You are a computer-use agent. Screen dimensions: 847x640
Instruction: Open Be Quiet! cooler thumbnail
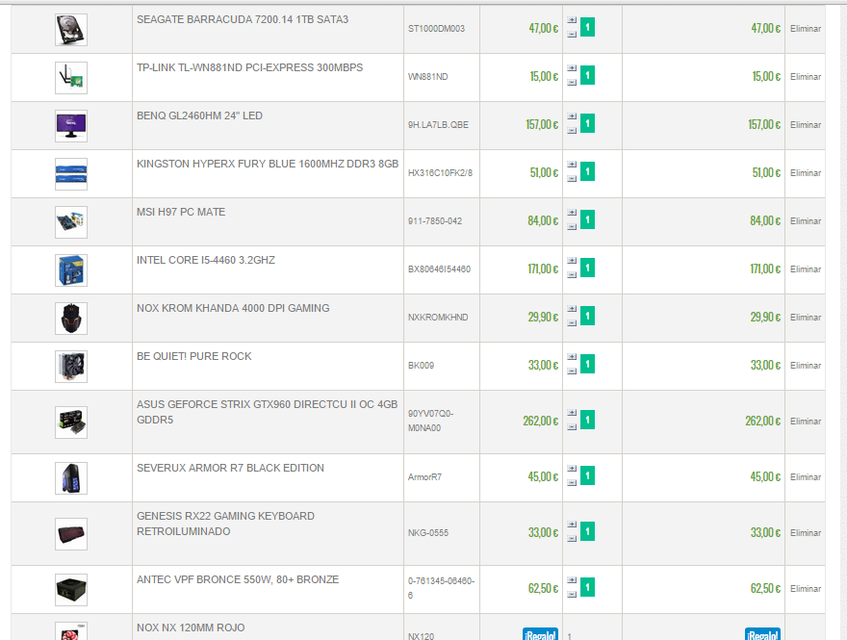71,366
